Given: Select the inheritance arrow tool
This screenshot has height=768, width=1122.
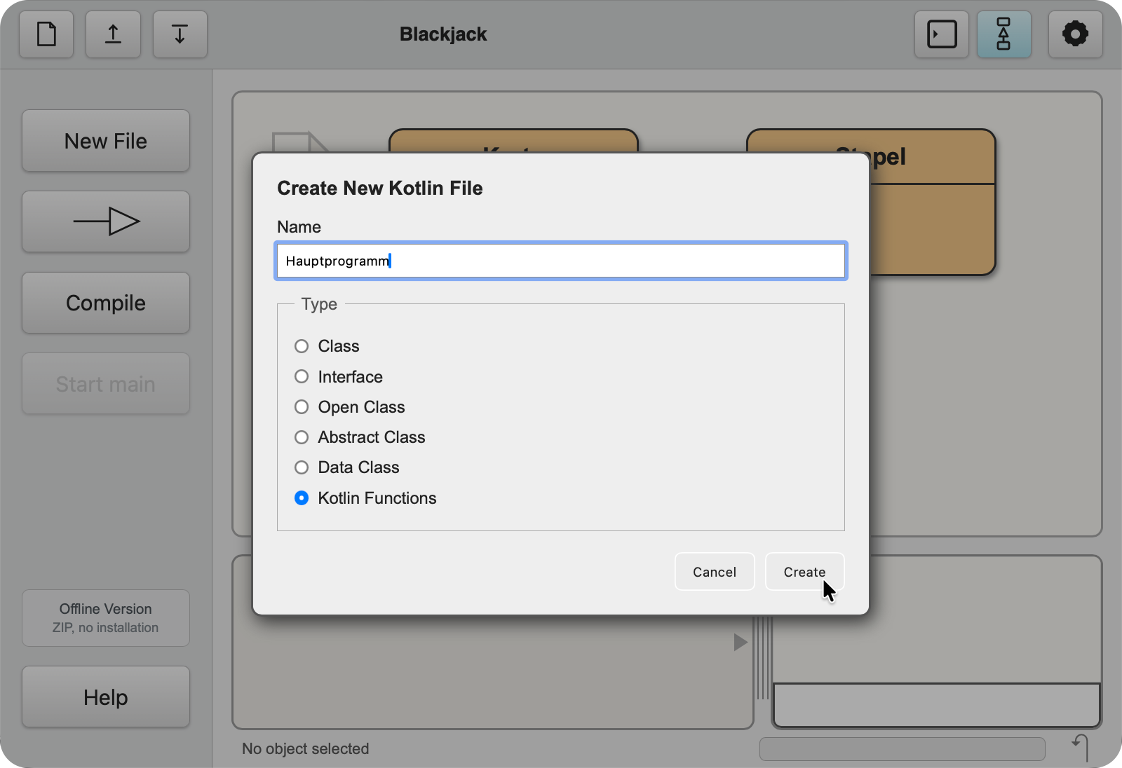Looking at the screenshot, I should [x=106, y=221].
